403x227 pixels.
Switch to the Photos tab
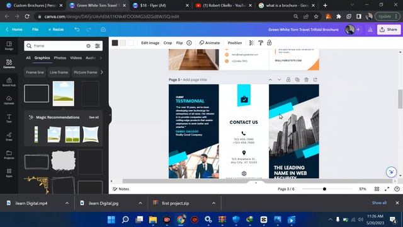[x=60, y=58]
